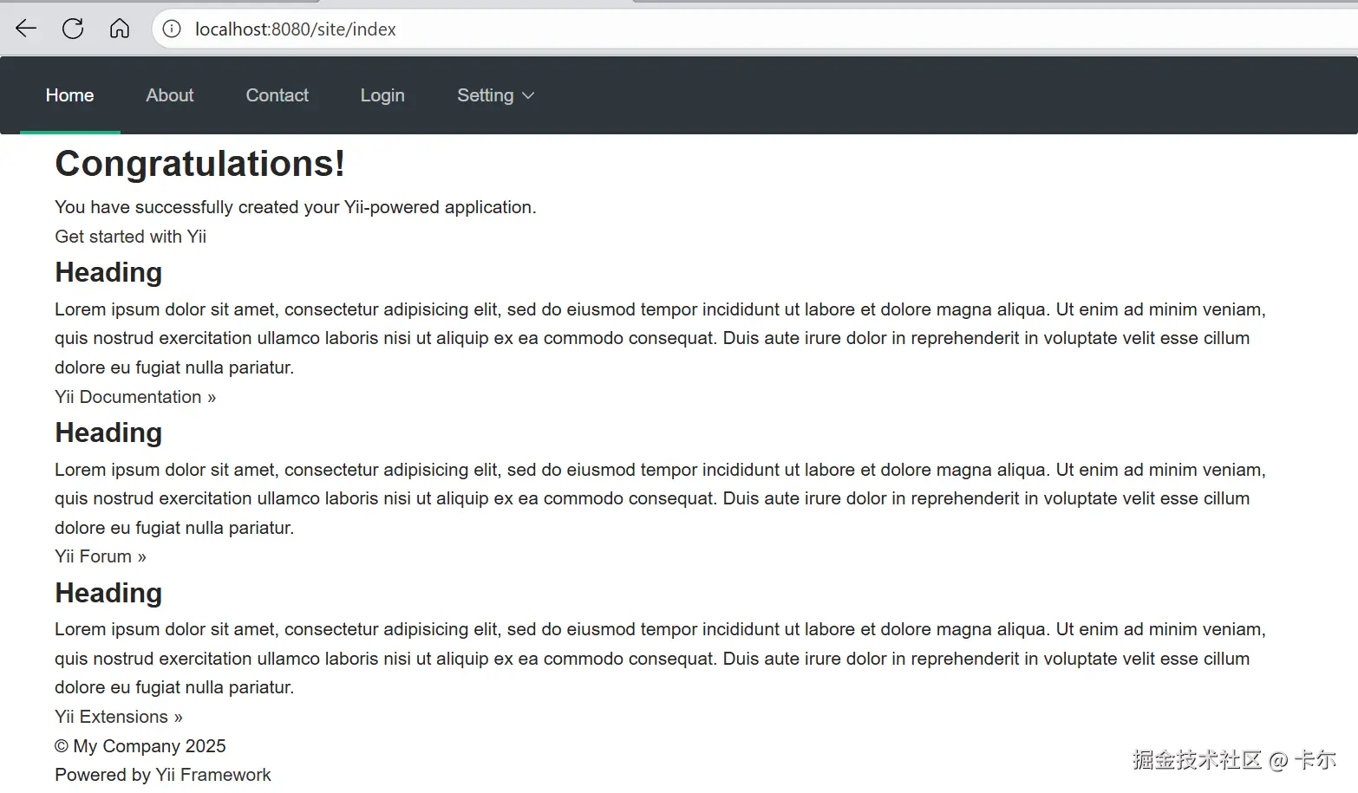View site information icon in address bar

(173, 29)
